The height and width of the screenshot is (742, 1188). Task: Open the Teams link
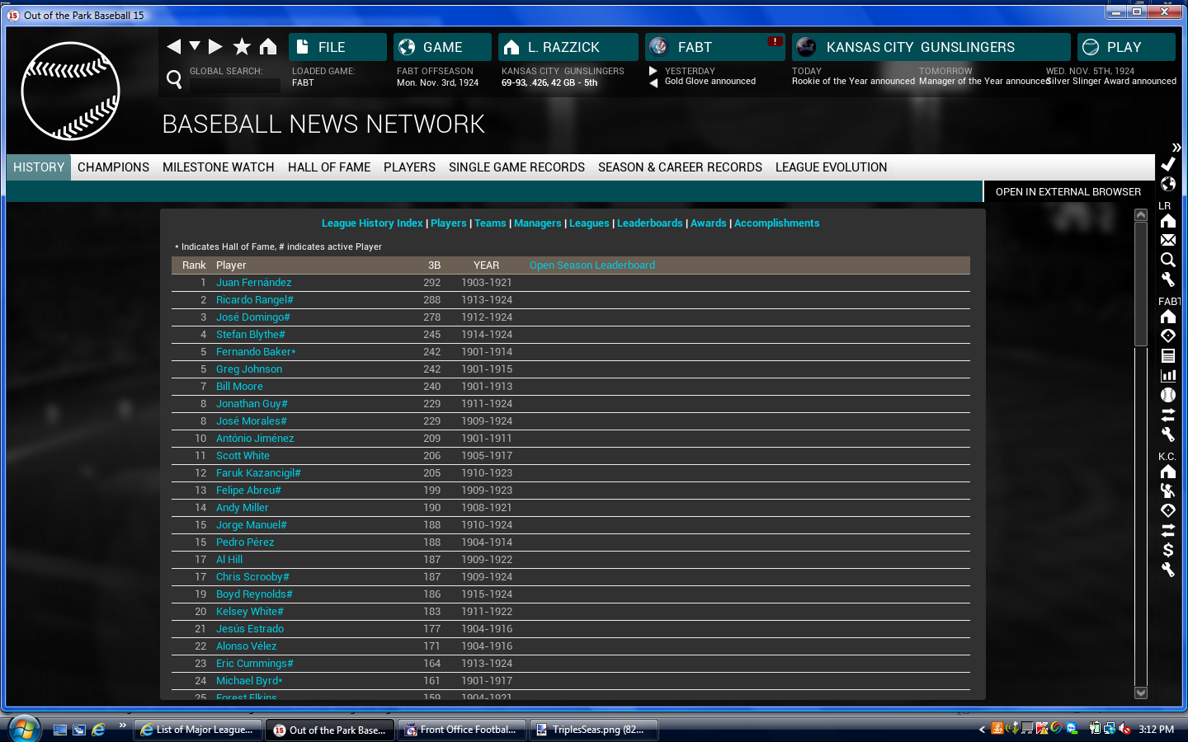[490, 223]
